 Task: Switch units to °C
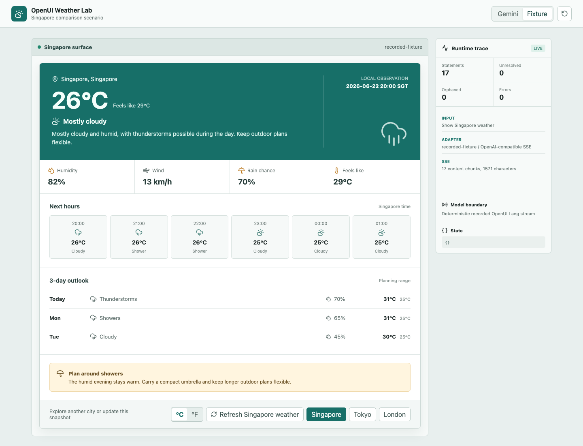(180, 414)
